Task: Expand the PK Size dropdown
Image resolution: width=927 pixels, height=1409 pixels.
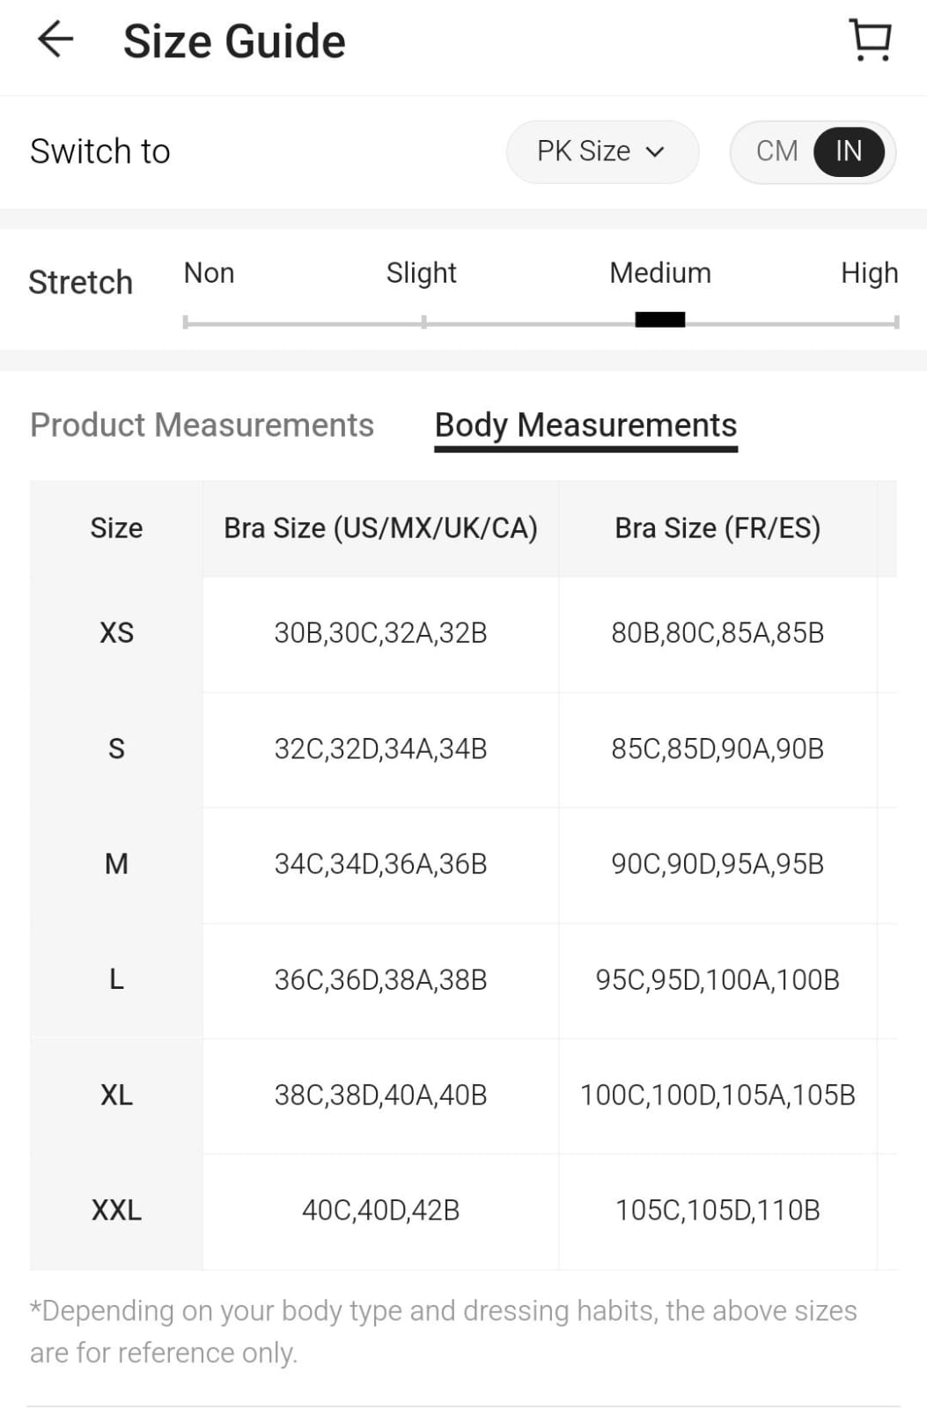Action: point(602,151)
